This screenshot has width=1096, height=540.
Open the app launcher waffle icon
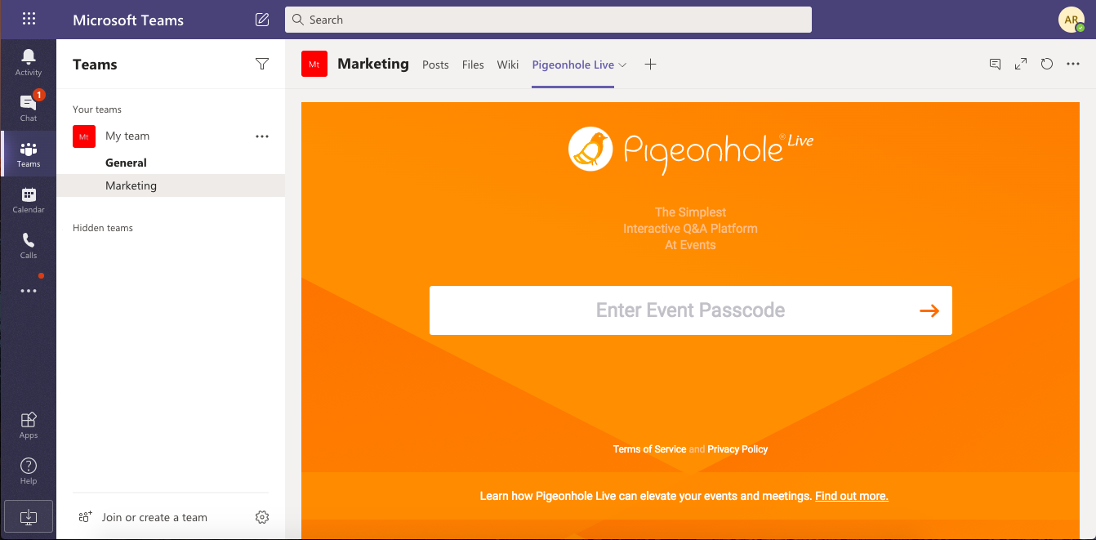(x=29, y=20)
